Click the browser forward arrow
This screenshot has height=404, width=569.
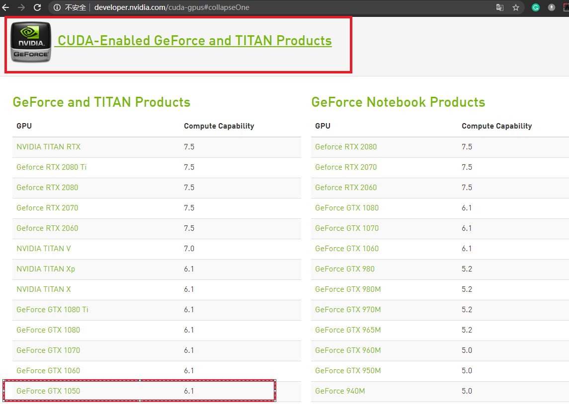coord(21,7)
